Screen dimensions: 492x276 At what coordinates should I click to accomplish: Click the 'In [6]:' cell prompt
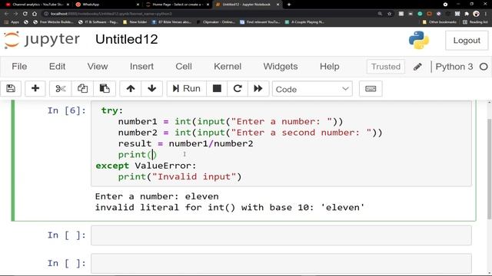pos(67,110)
